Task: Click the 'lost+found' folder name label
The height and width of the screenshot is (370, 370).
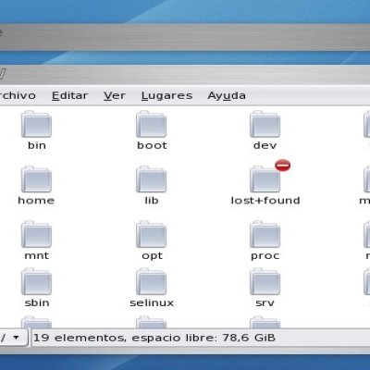Action: pos(265,201)
